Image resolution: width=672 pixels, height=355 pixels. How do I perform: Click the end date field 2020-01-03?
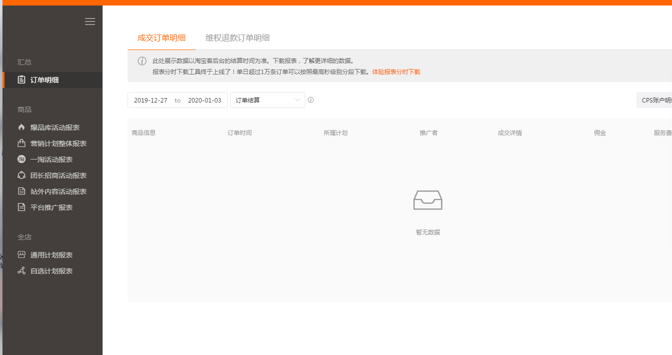204,100
